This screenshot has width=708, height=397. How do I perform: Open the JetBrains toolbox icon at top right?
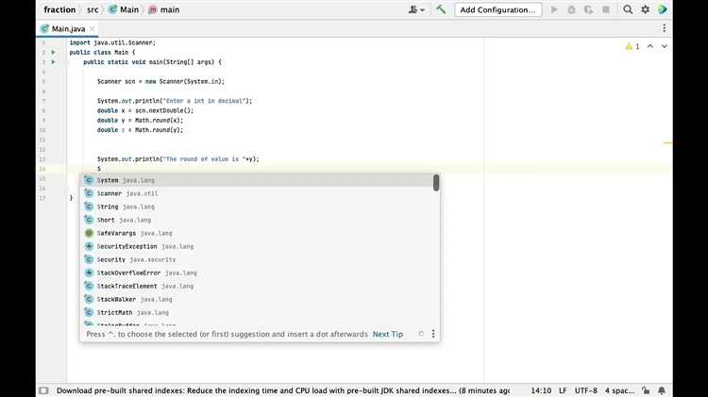[663, 9]
